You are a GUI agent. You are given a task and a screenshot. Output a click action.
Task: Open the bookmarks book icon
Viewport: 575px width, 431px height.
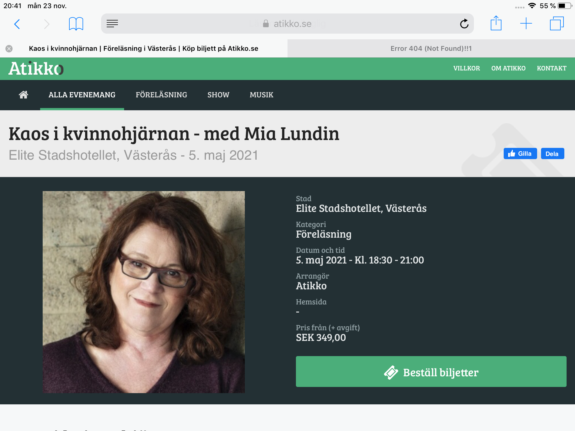[76, 24]
